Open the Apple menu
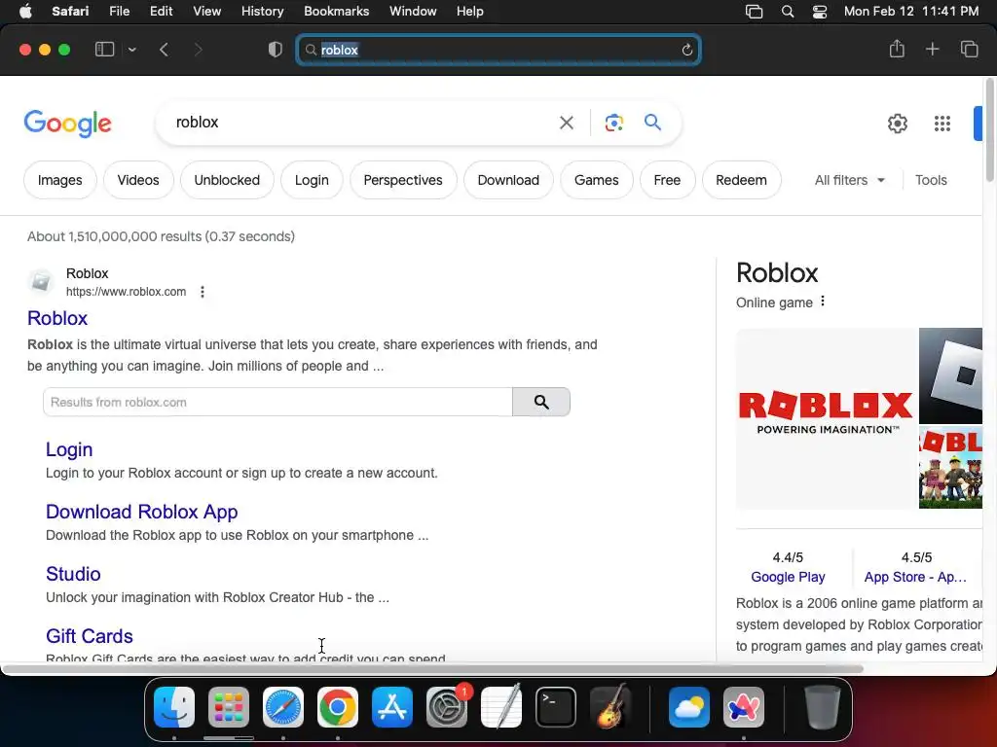Viewport: 997px width, 747px height. (x=25, y=12)
